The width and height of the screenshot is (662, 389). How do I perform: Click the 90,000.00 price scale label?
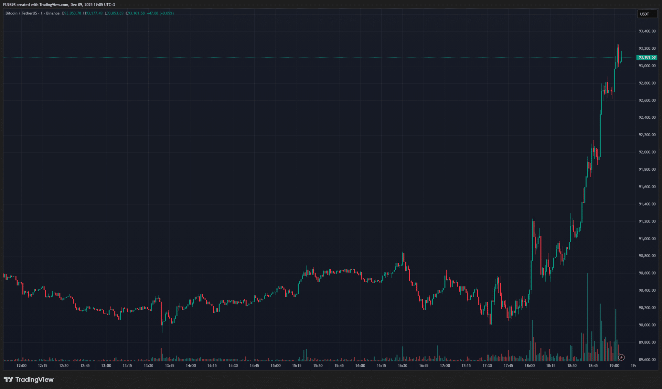647,325
